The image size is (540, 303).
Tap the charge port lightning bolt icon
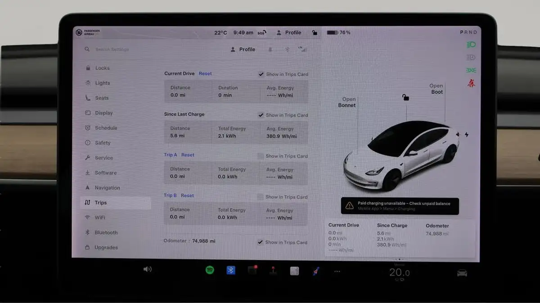pos(466,135)
